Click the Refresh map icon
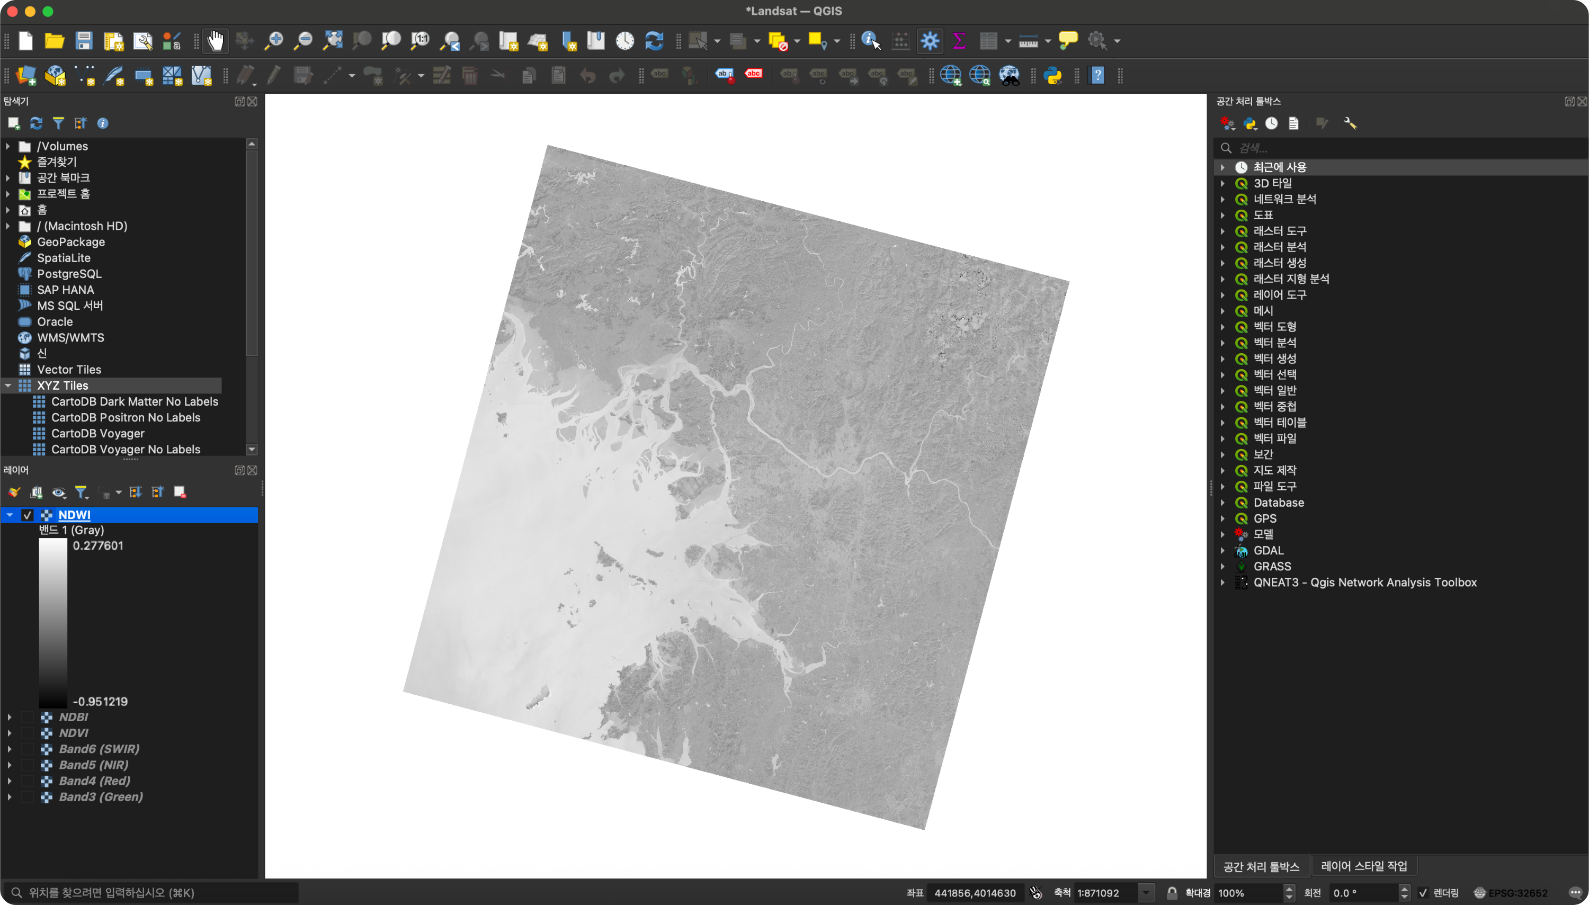The height and width of the screenshot is (905, 1589). [x=654, y=41]
